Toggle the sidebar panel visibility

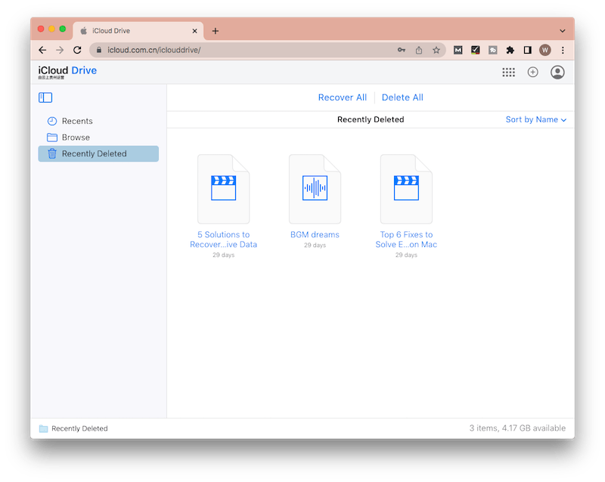pos(45,97)
